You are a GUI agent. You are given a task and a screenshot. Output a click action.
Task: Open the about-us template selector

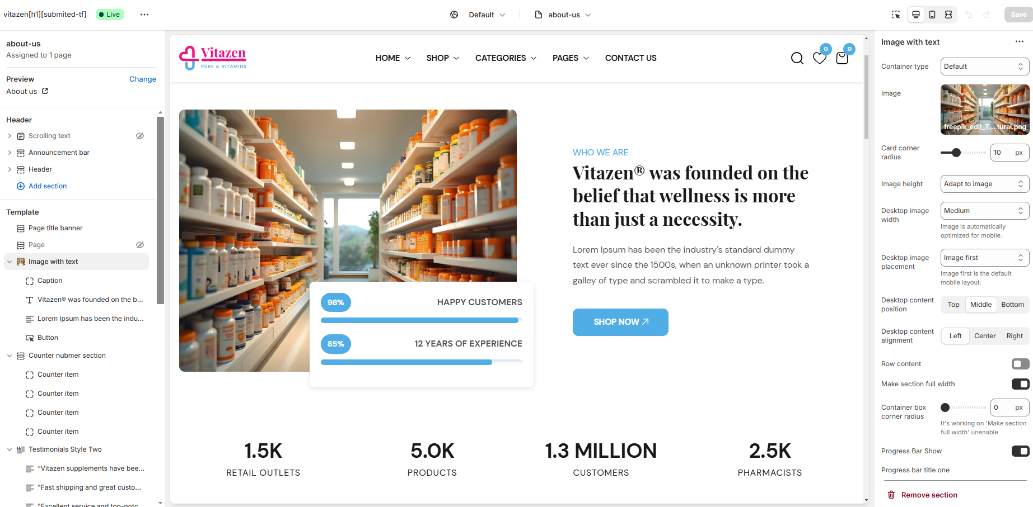click(x=563, y=15)
